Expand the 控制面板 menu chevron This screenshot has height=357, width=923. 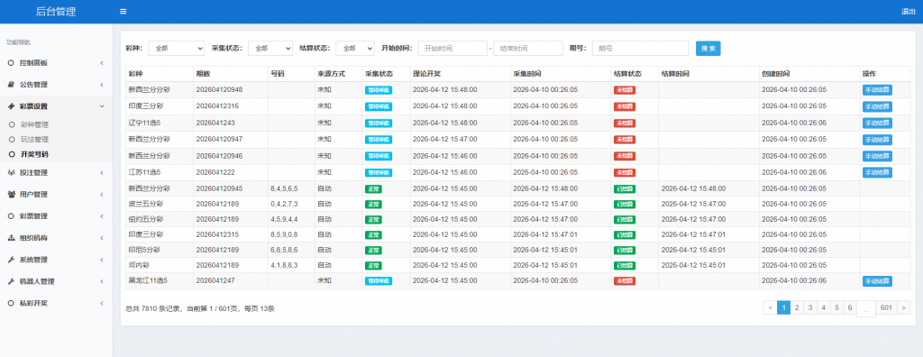coord(102,63)
